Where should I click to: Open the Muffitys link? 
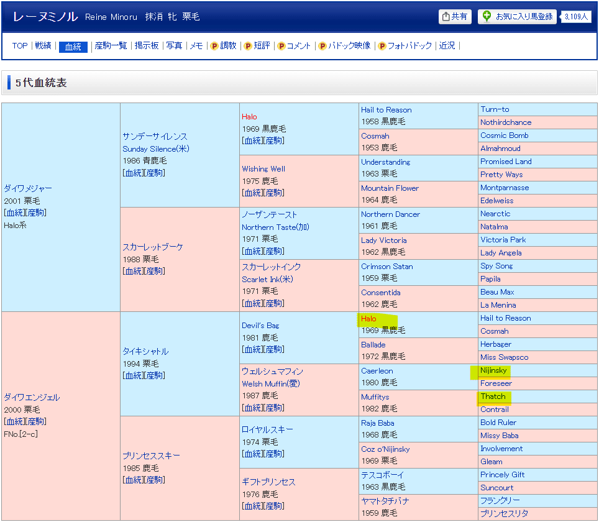click(375, 396)
